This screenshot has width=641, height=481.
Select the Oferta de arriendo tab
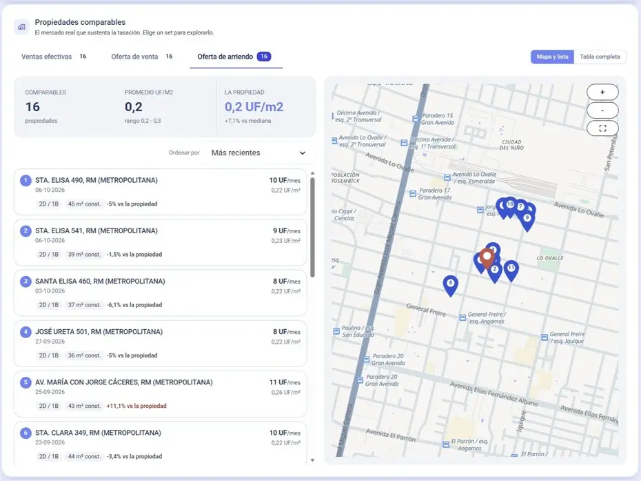coord(236,57)
